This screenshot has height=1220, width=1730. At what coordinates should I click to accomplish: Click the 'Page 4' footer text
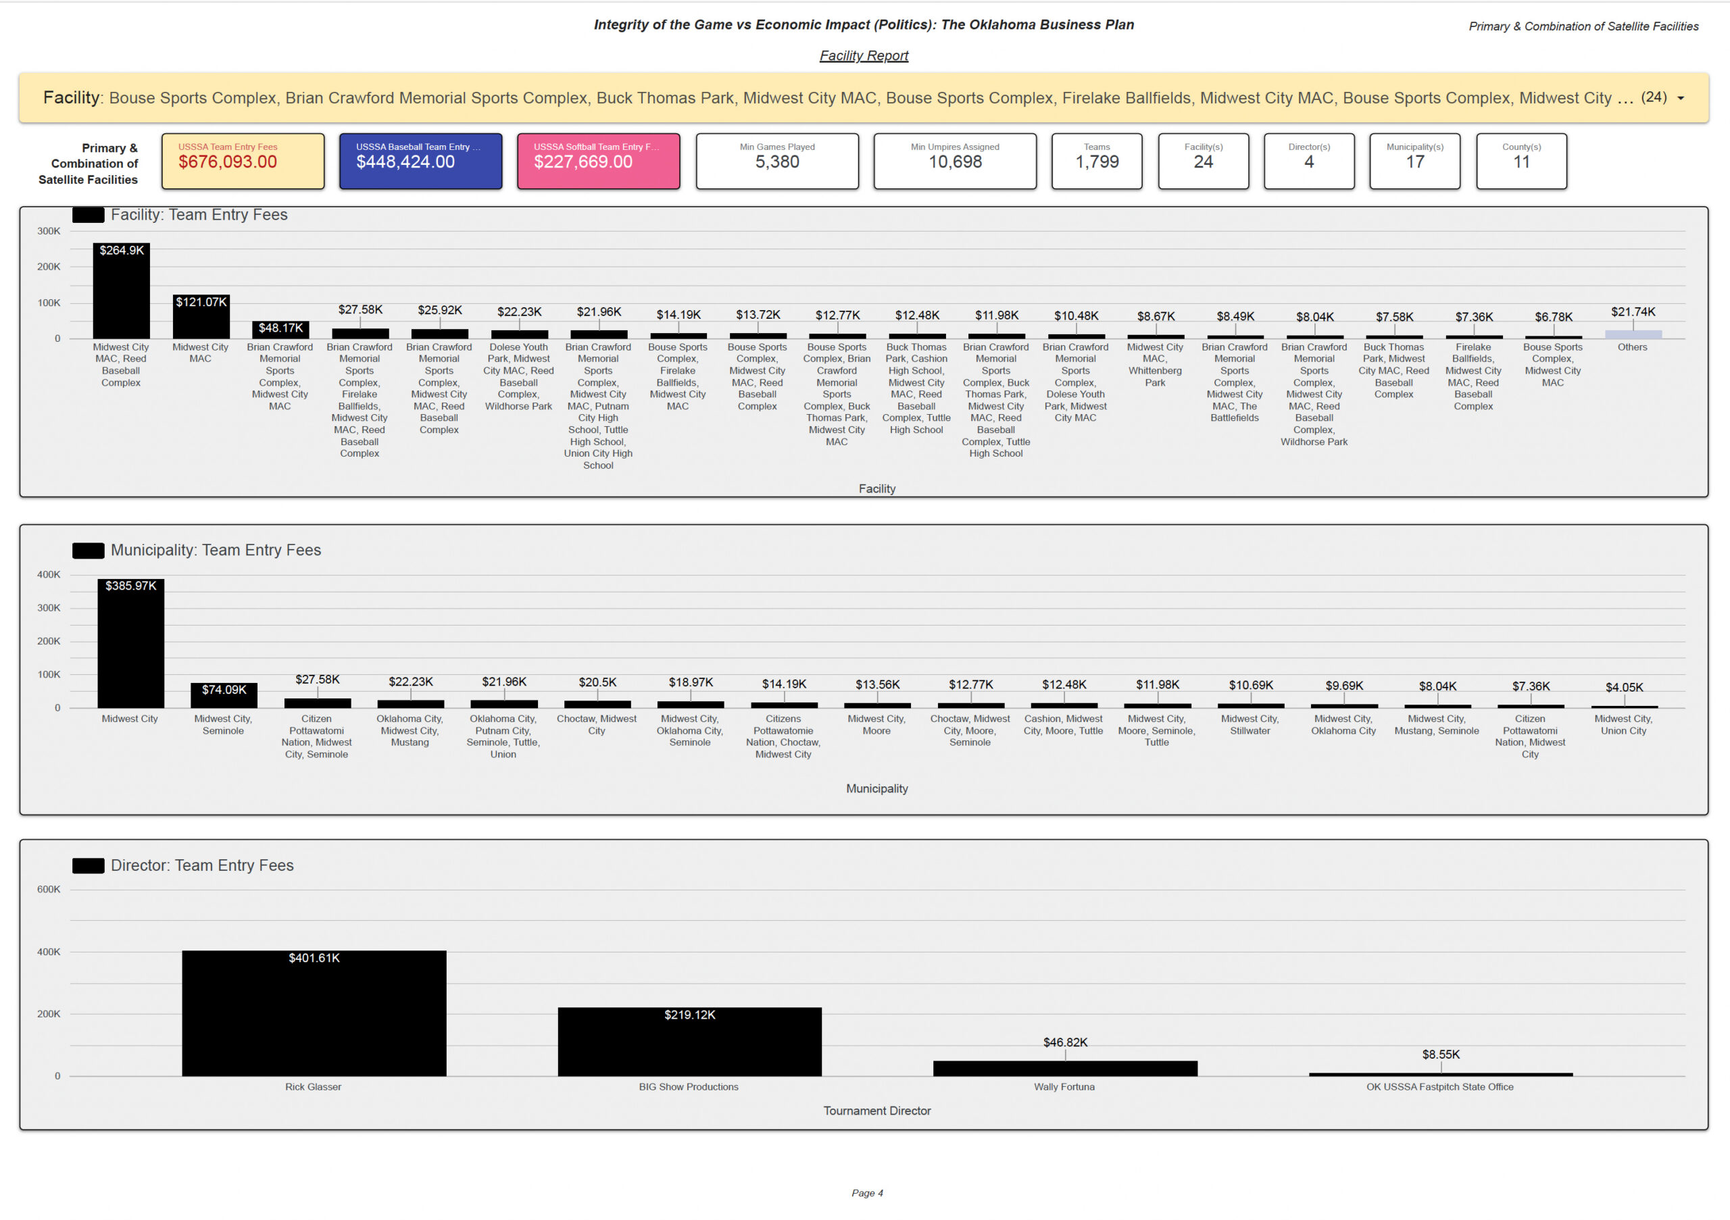click(867, 1193)
